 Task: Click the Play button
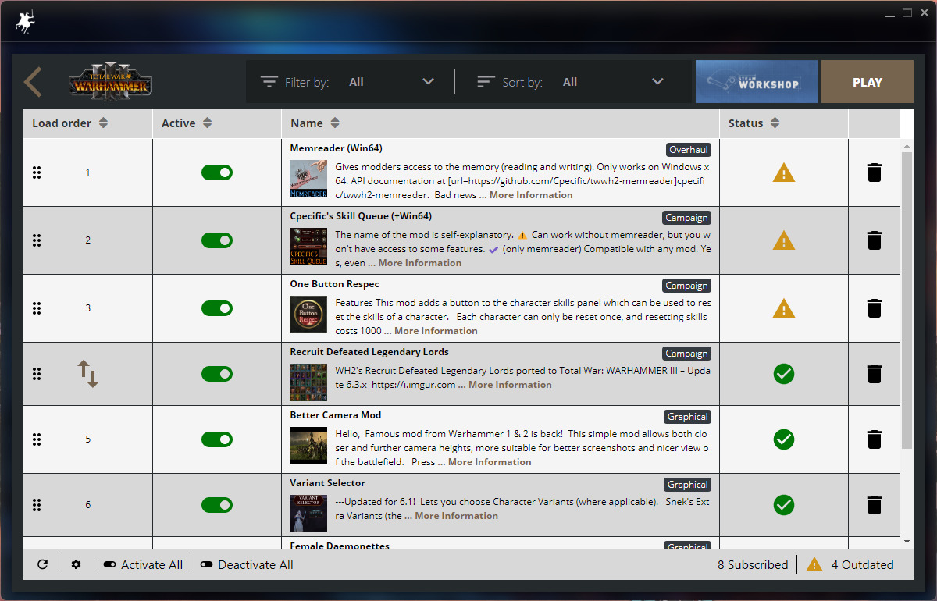coord(868,82)
